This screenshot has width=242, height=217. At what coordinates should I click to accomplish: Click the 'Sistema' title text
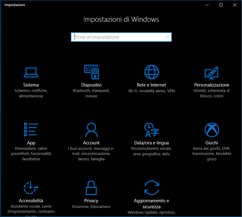31,85
